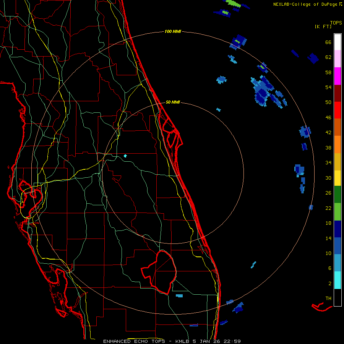
Task: Click the legend value 14
Action: (x=328, y=238)
